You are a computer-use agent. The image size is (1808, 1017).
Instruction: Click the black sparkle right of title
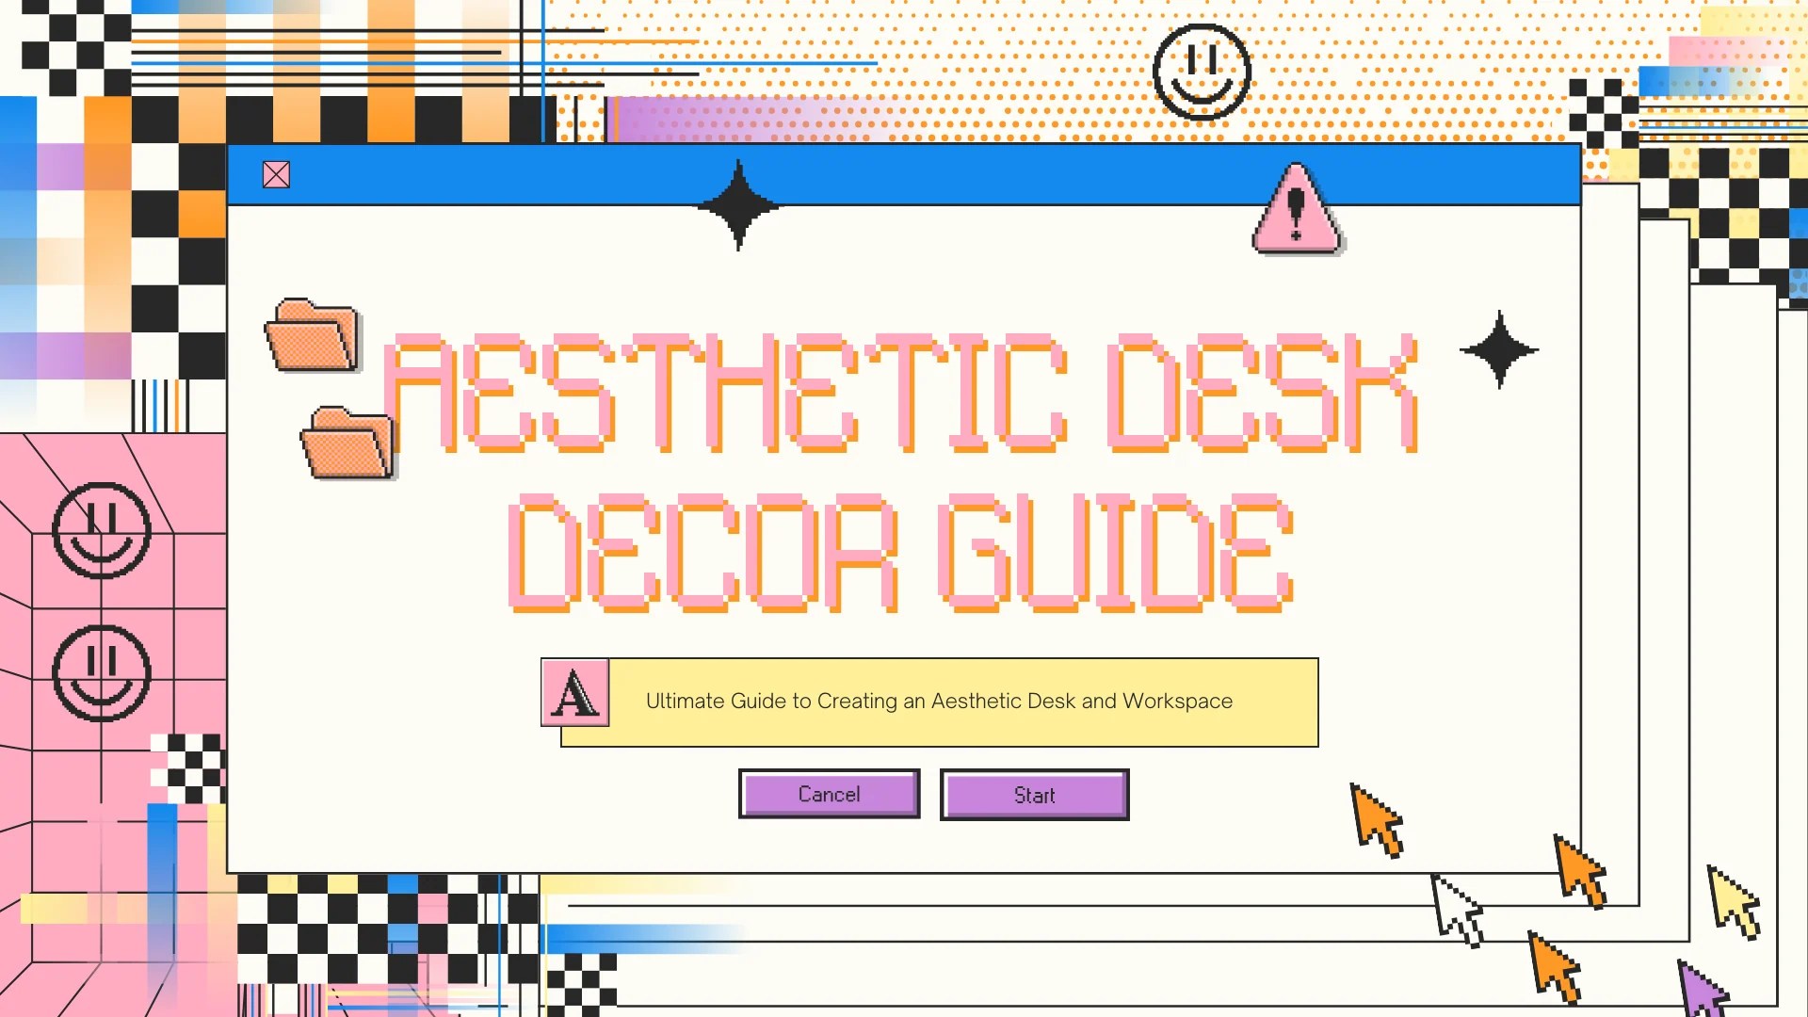pos(1499,349)
